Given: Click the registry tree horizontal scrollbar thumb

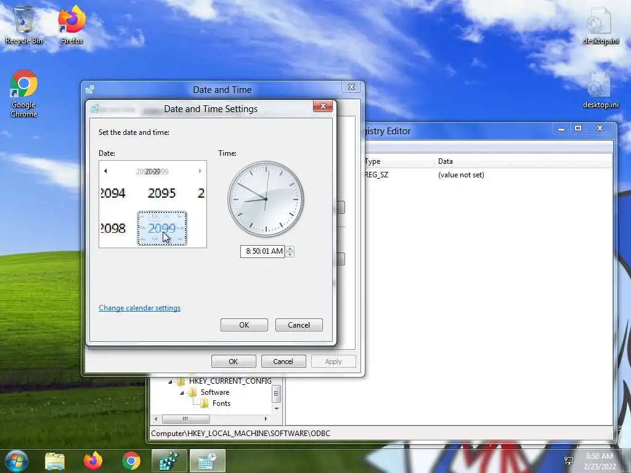Looking at the screenshot, I should (185, 419).
